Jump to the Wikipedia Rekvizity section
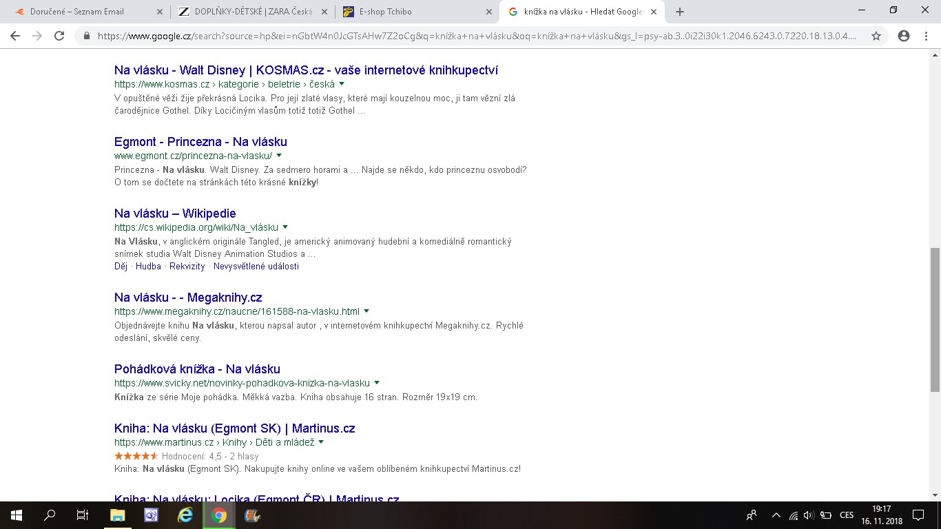The height and width of the screenshot is (529, 941). tap(187, 266)
